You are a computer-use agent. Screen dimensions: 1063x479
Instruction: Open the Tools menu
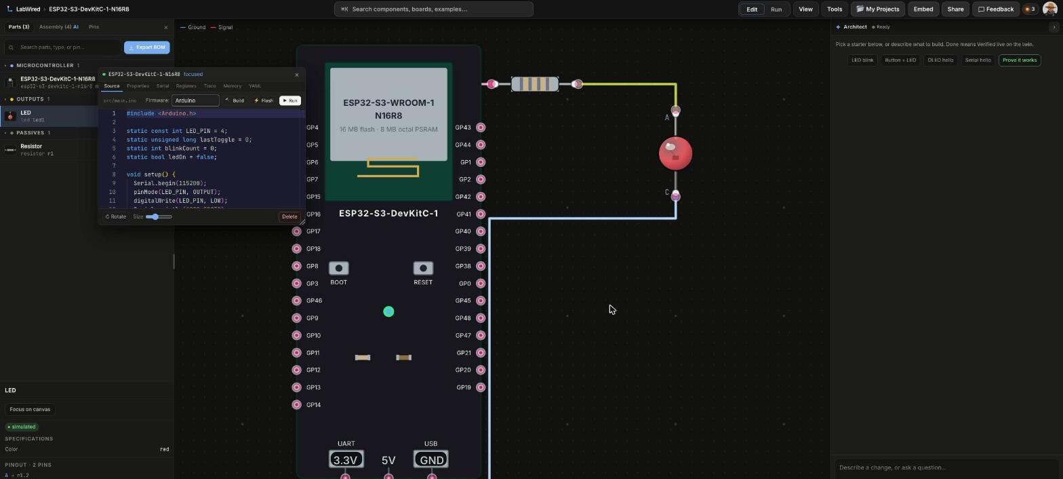[x=835, y=9]
